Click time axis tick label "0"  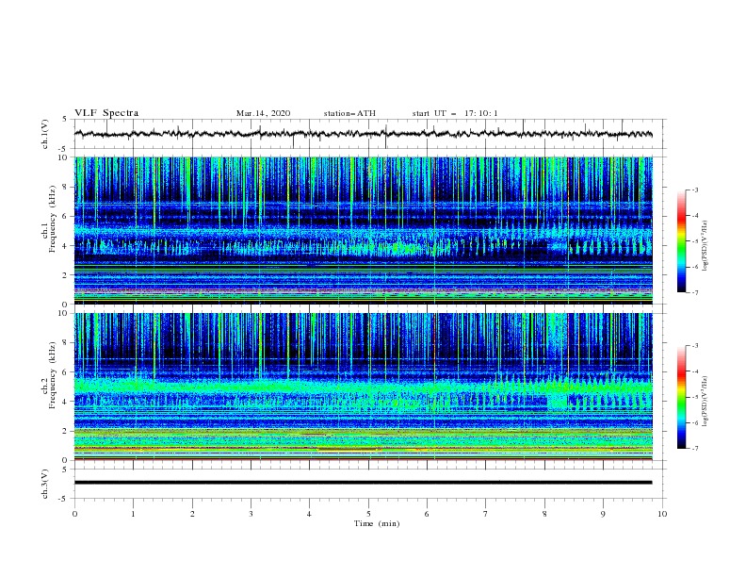[x=74, y=514]
